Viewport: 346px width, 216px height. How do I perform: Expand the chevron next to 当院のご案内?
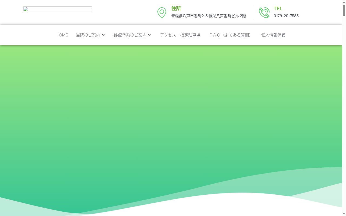click(x=103, y=35)
